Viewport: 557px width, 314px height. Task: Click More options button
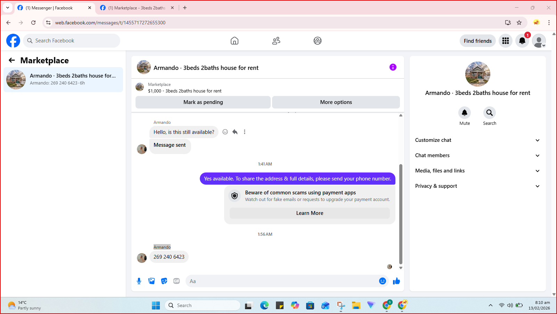pyautogui.click(x=336, y=102)
